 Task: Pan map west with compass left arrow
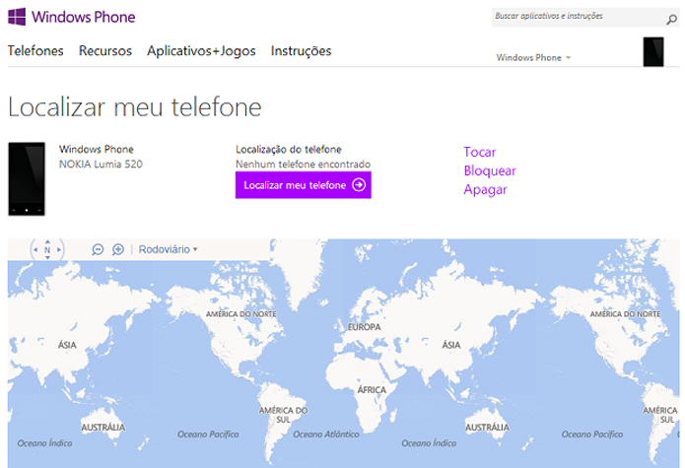click(x=35, y=249)
